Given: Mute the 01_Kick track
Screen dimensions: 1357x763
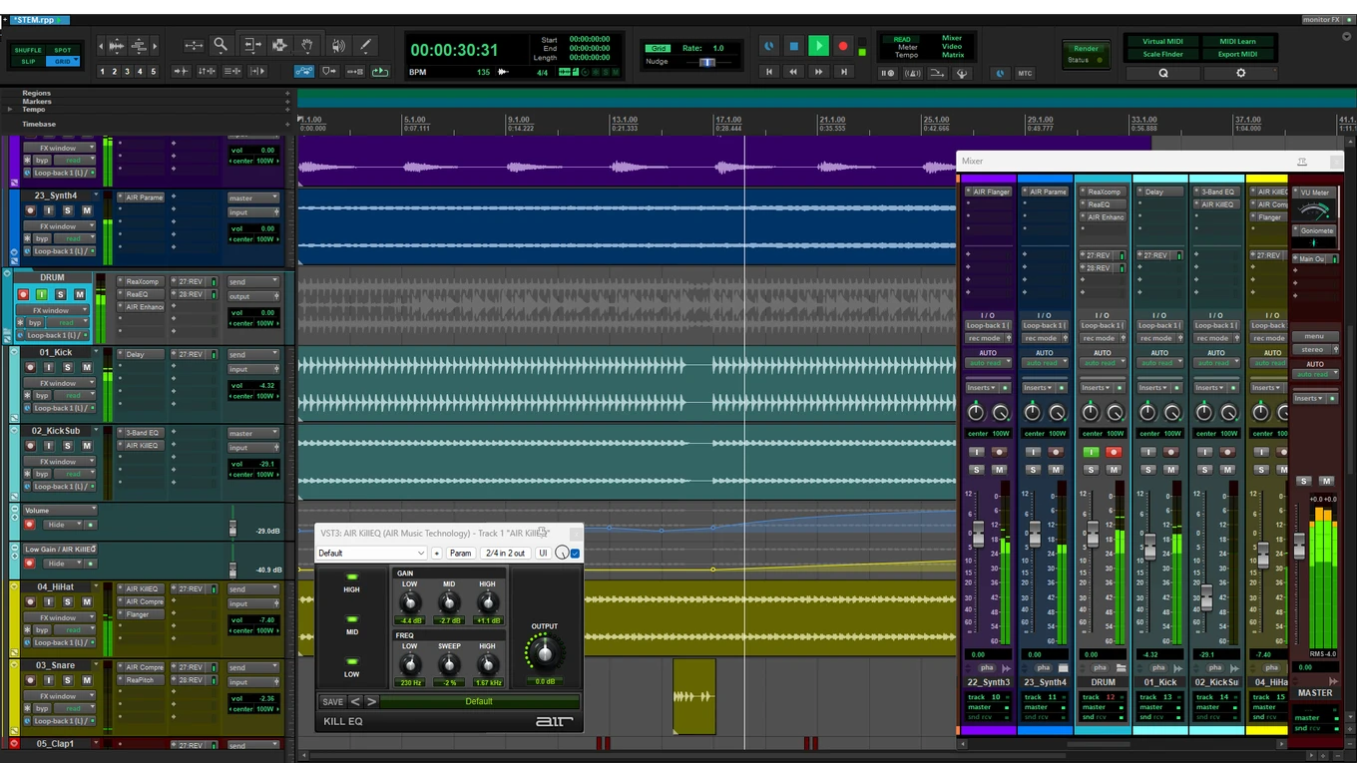Looking at the screenshot, I should coord(87,368).
